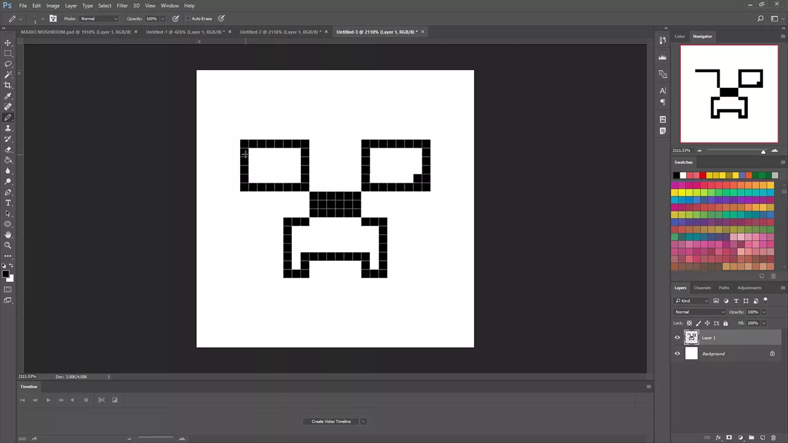Switch to the Color panel tab

(x=680, y=36)
